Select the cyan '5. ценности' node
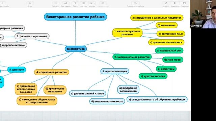The image size is (216, 121). point(17,70)
